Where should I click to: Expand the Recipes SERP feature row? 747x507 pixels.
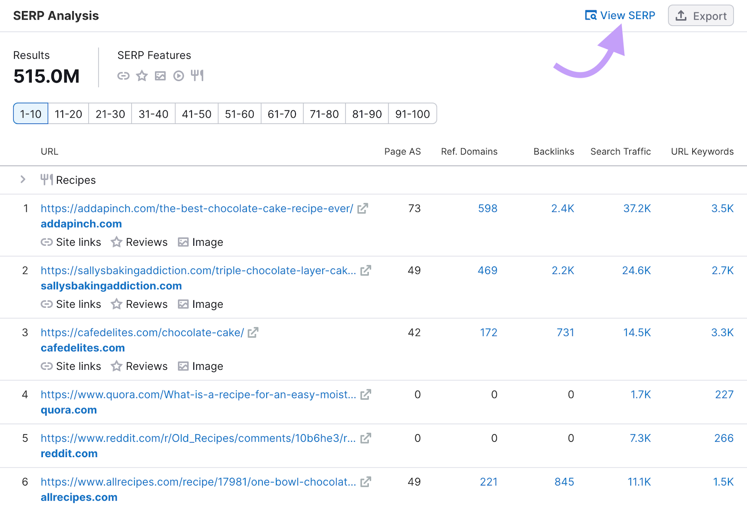tap(22, 180)
